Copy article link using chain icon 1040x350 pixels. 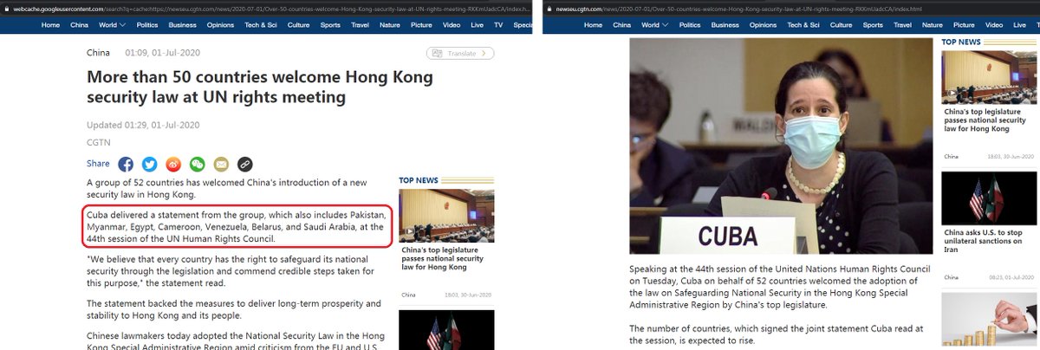245,164
